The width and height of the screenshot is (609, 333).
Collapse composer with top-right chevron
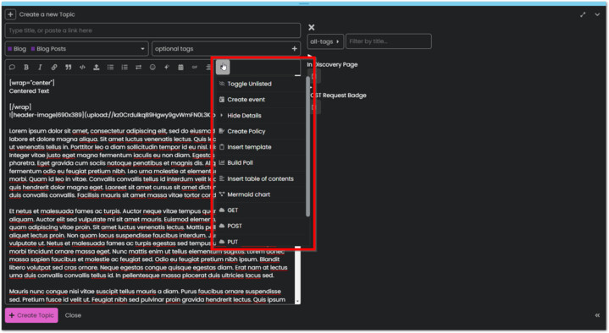(x=597, y=14)
